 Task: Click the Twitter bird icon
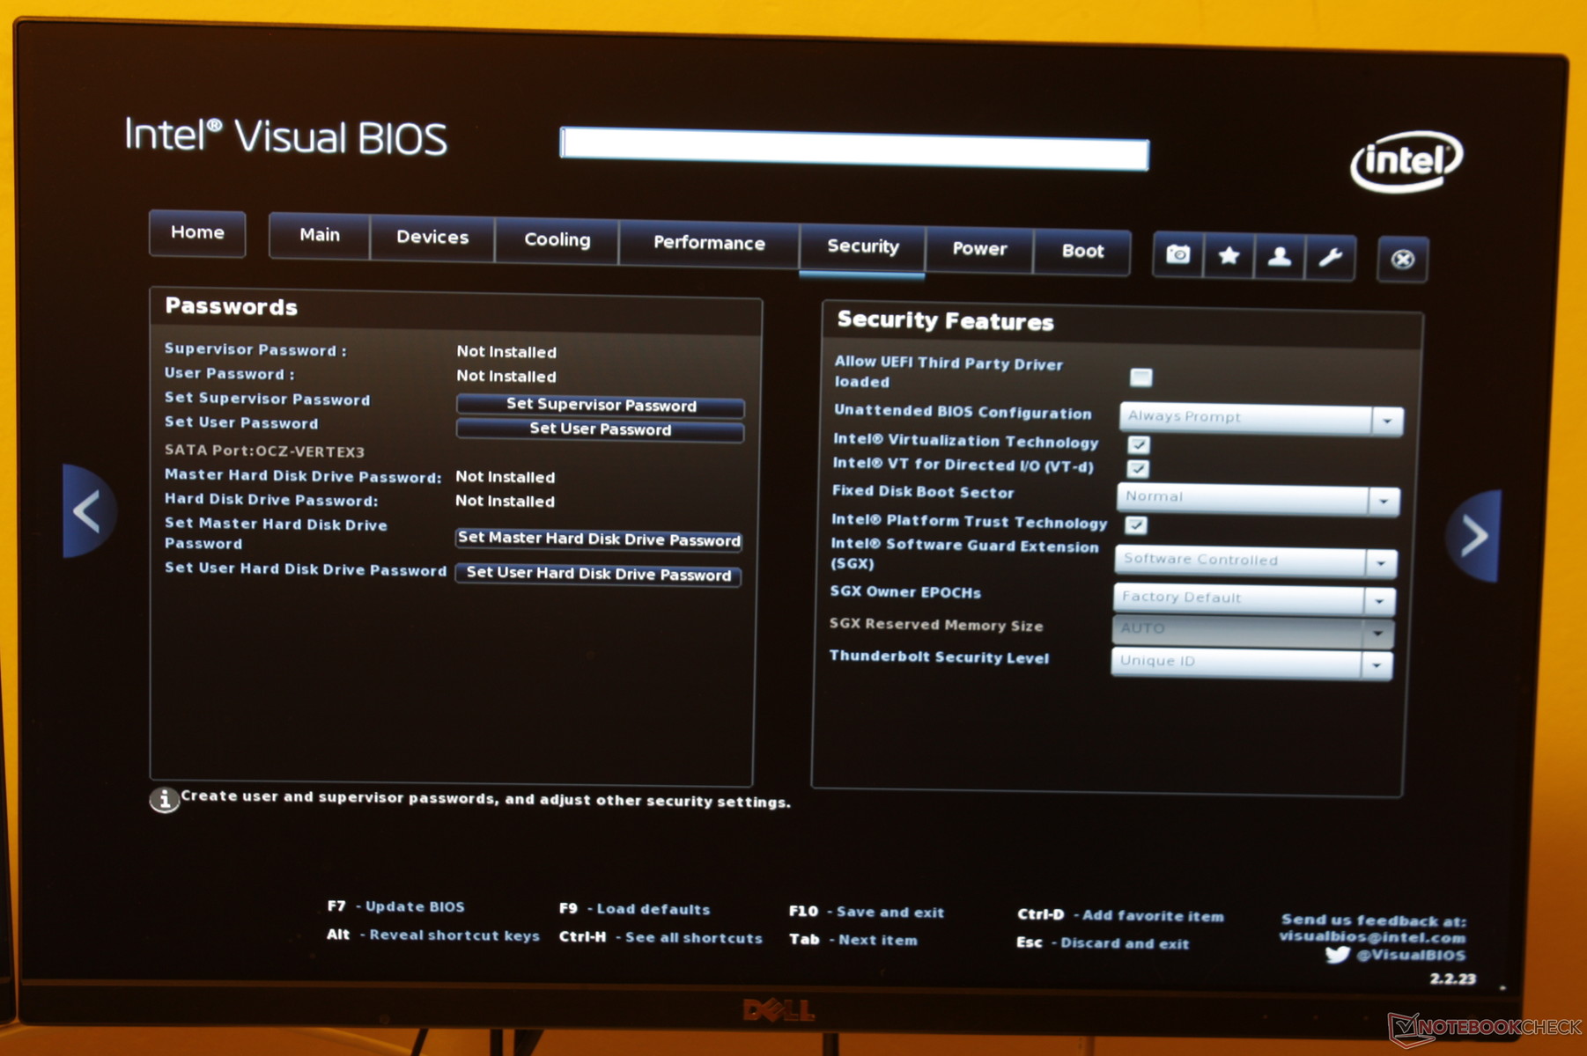coord(1337,954)
